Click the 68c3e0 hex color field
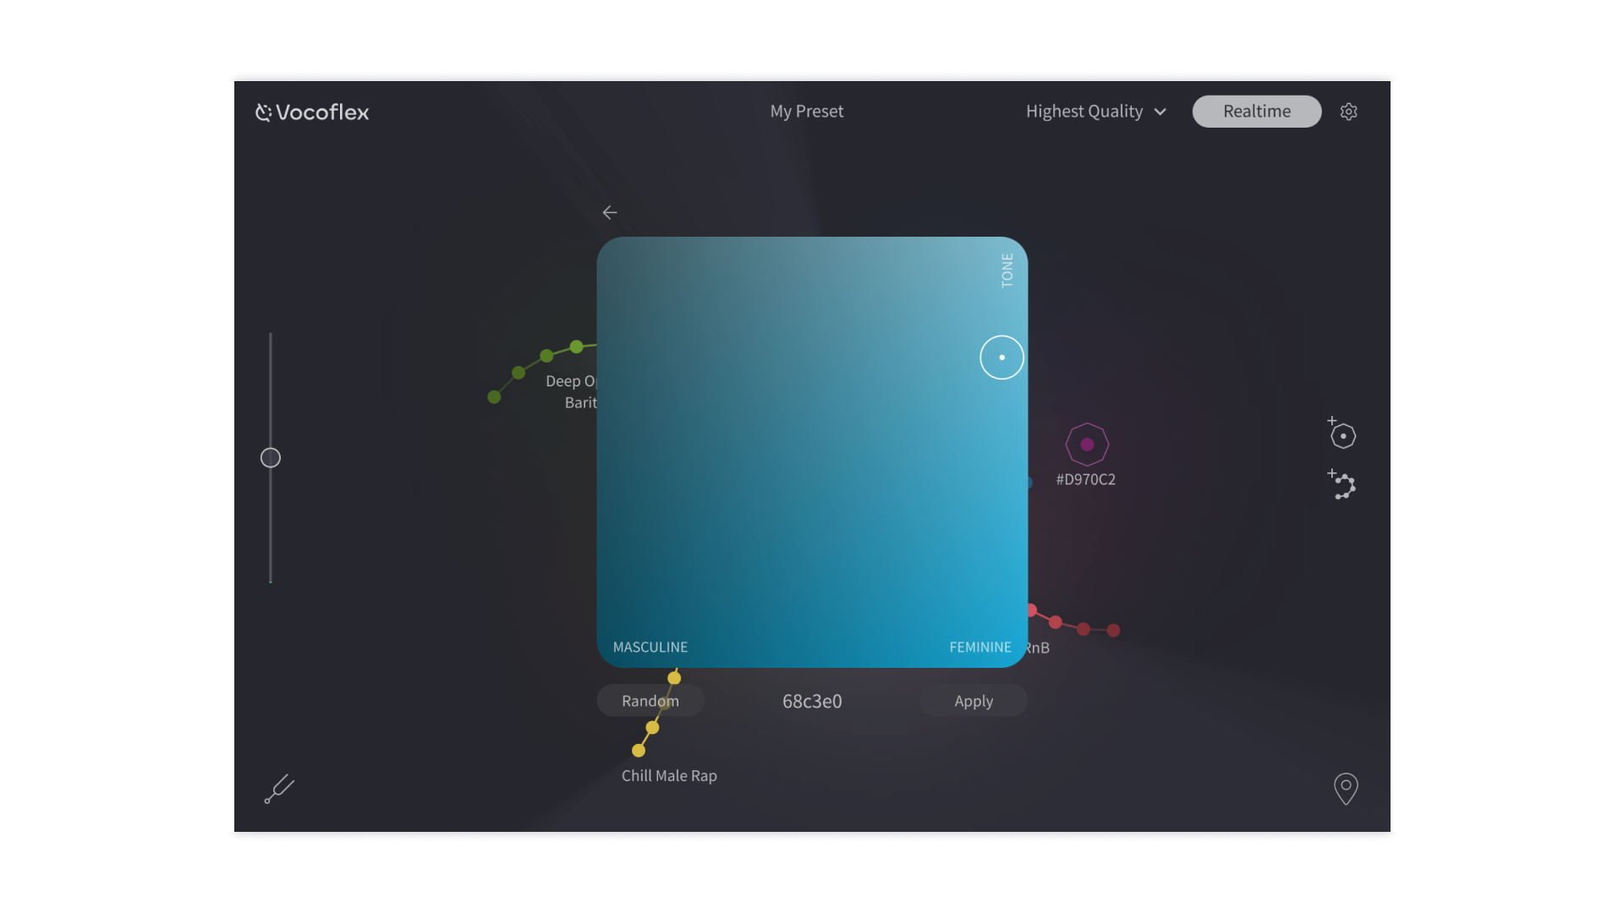The height and width of the screenshot is (913, 1624). pos(812,702)
